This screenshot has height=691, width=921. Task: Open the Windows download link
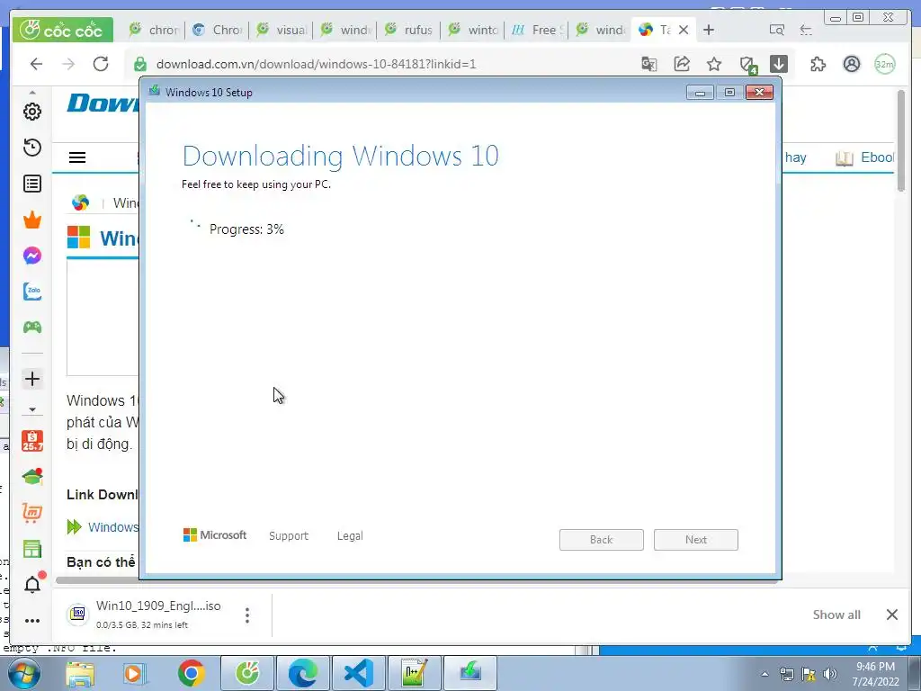tap(112, 527)
